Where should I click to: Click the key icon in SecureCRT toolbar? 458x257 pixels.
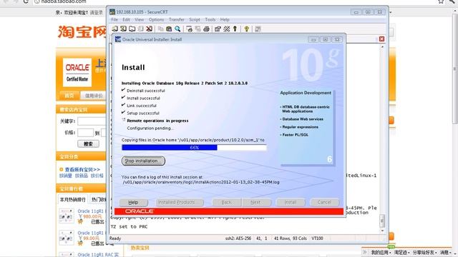[235, 29]
